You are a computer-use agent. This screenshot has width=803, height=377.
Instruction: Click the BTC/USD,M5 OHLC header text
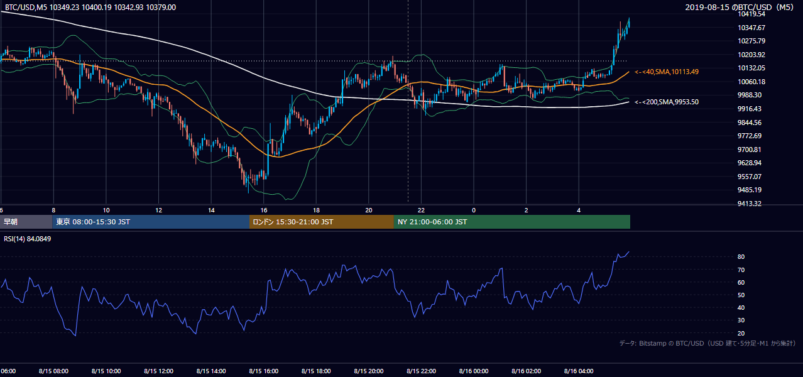pos(90,8)
